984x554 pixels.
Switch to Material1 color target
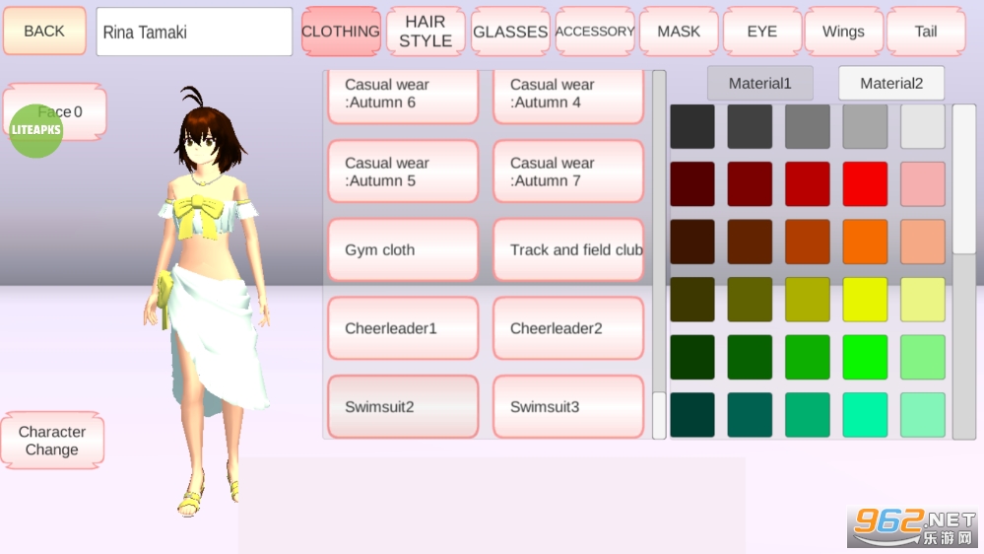pyautogui.click(x=759, y=84)
